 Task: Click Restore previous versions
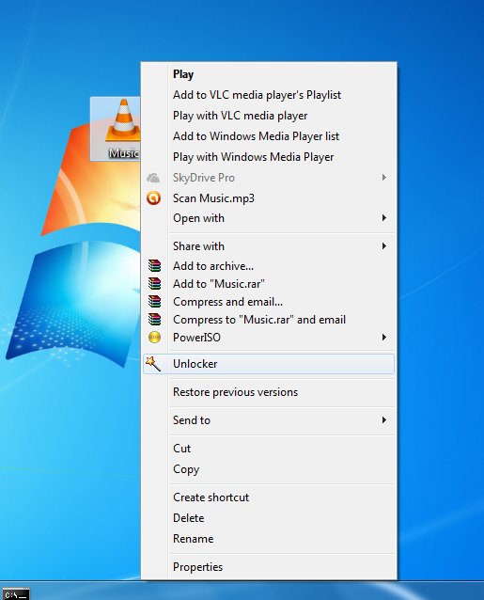pos(235,392)
